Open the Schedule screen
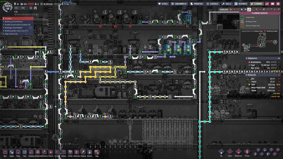This screenshot has width=283, height=159. pyautogui.click(x=212, y=4)
